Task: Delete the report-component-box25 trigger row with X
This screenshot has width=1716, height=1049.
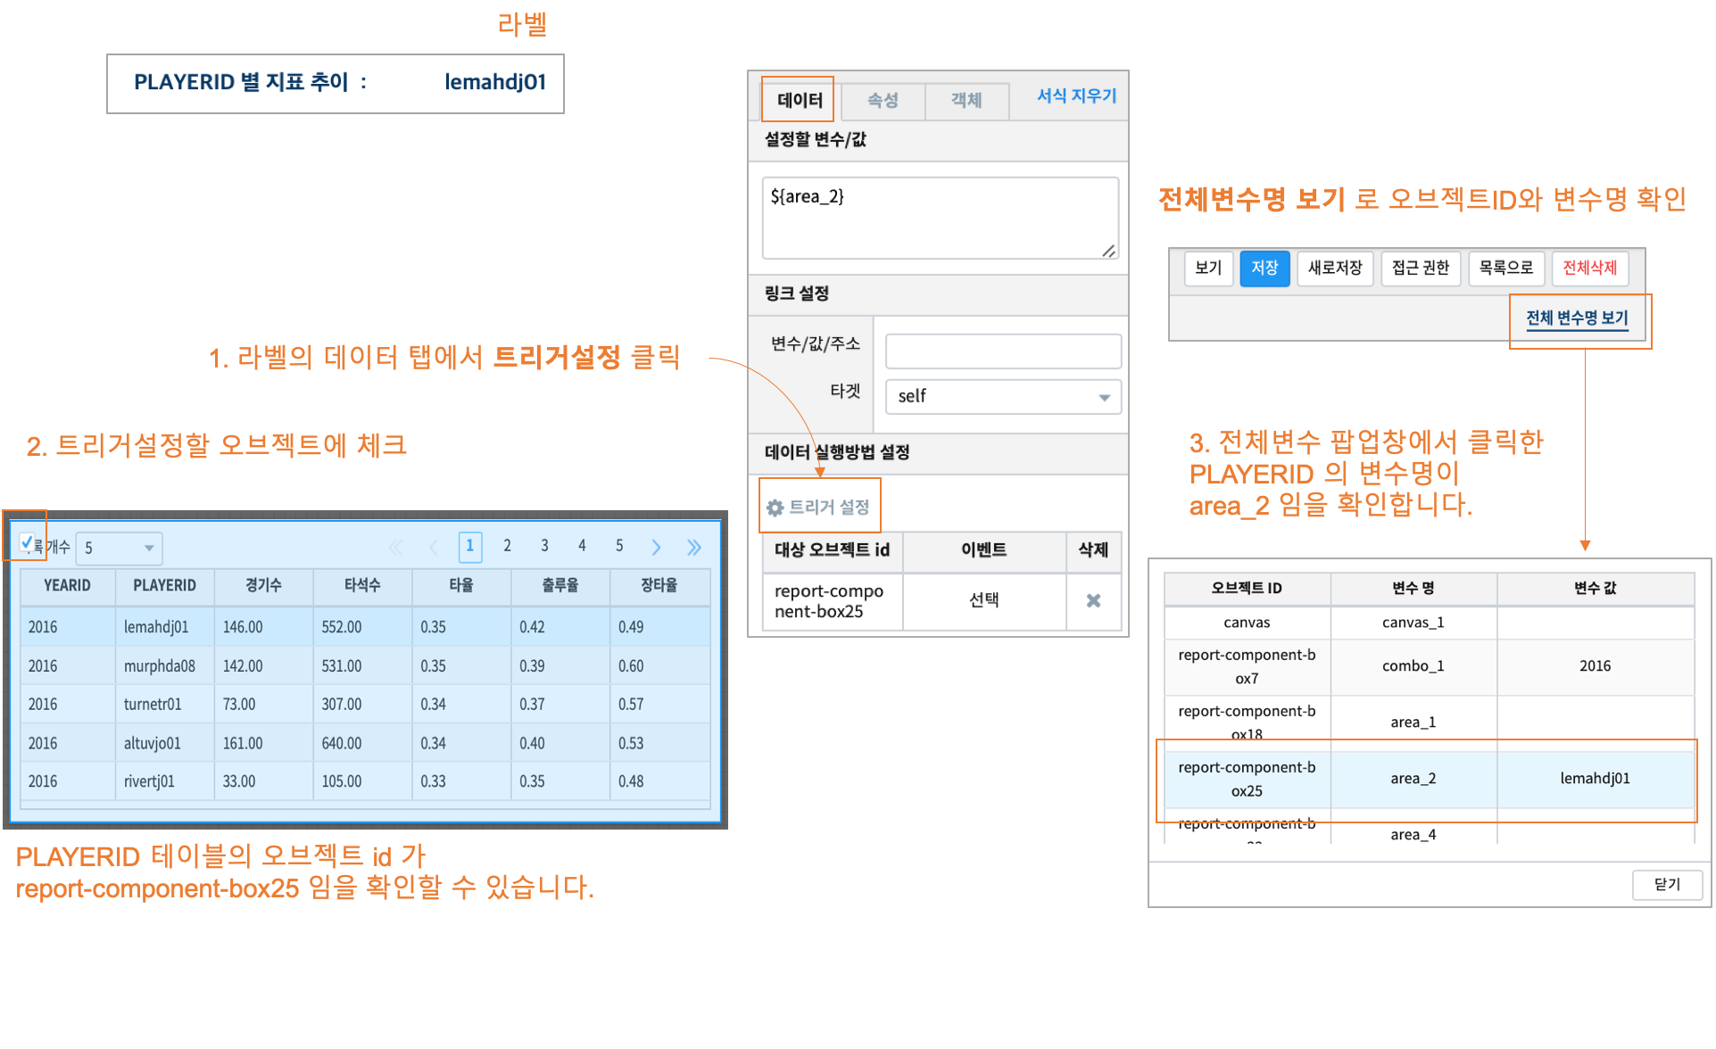Action: pos(1093,601)
